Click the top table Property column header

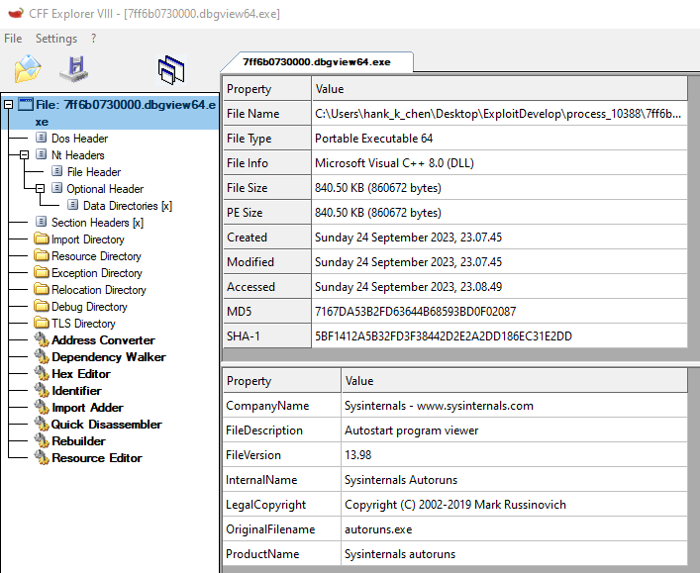point(266,88)
